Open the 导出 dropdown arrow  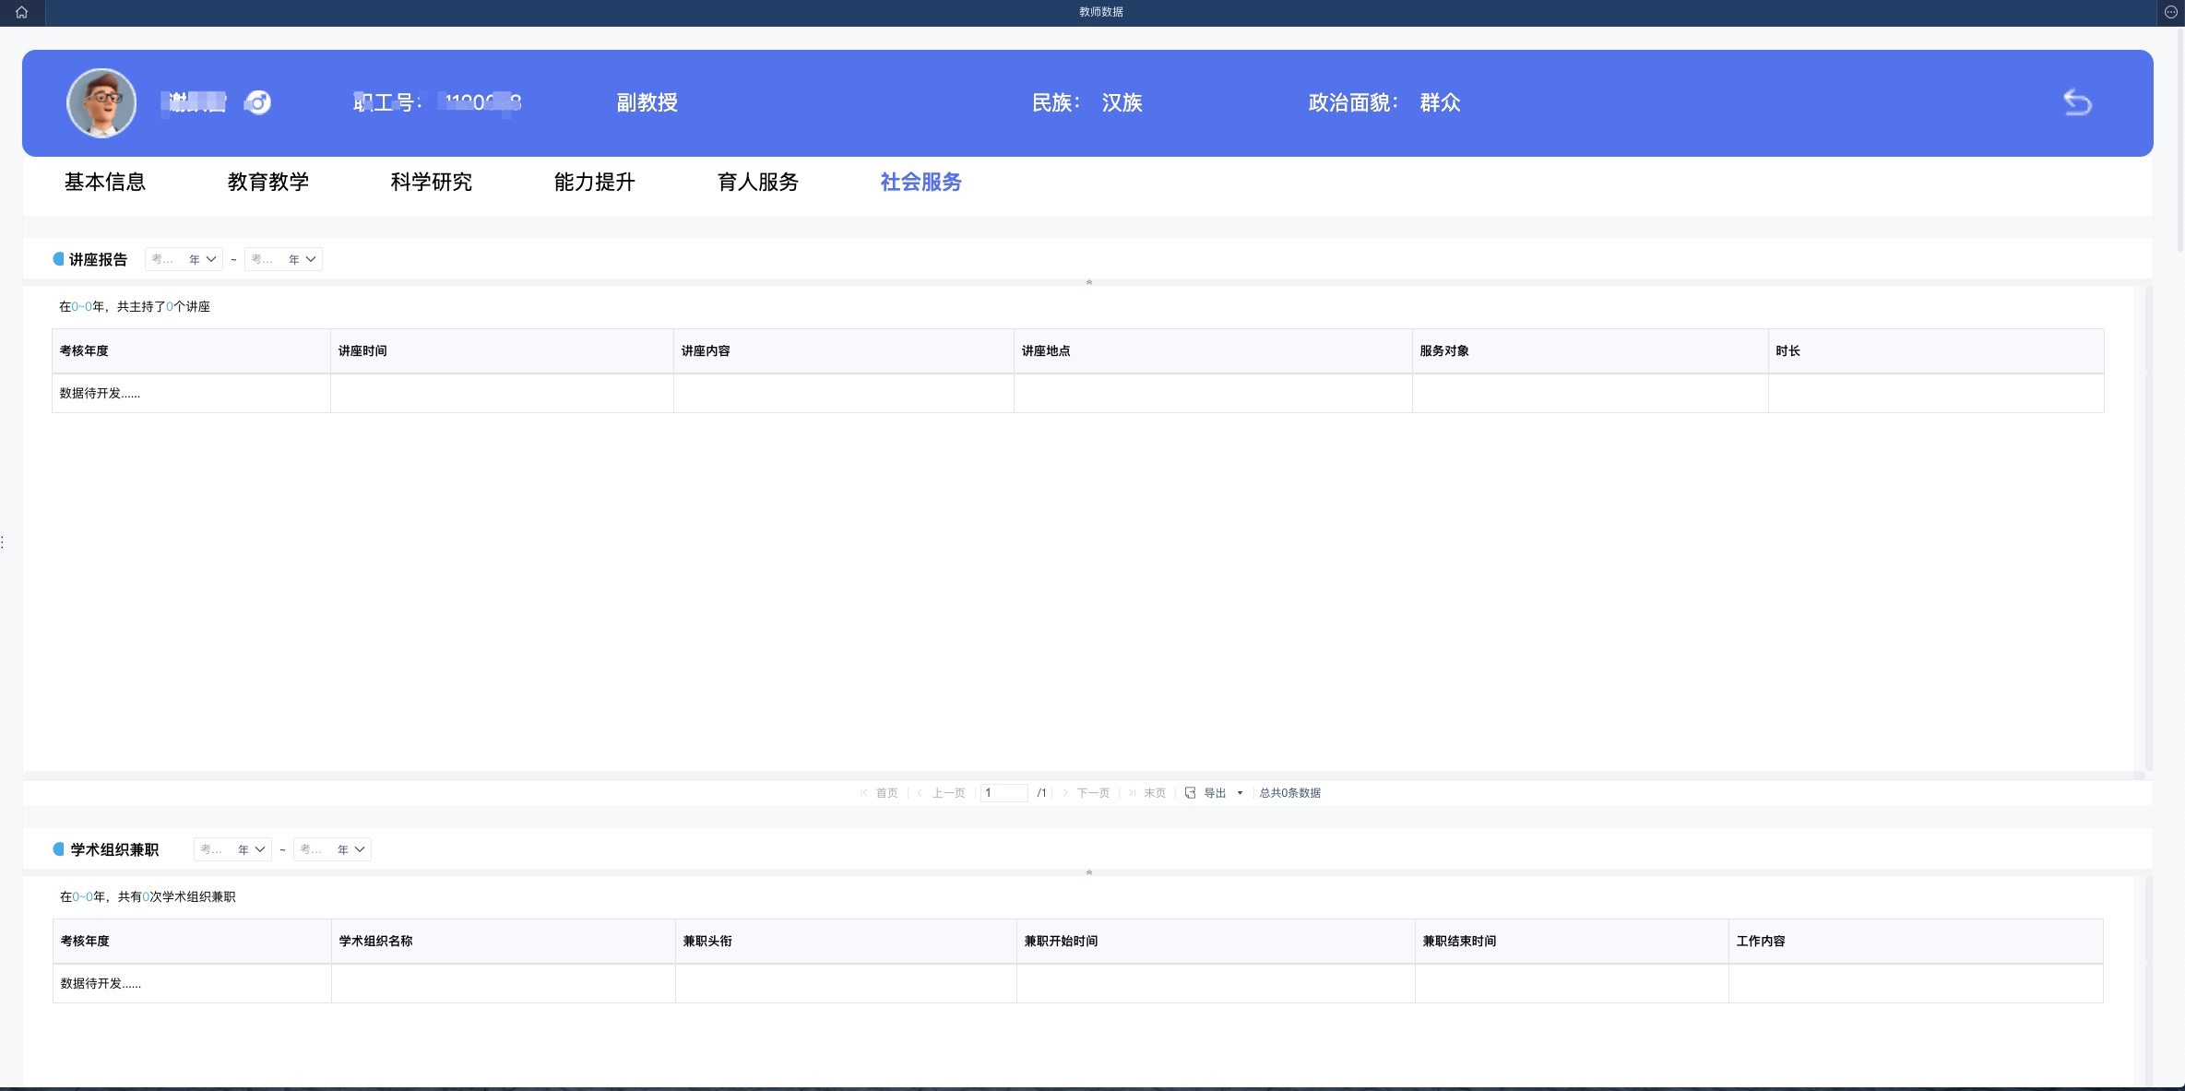point(1240,793)
